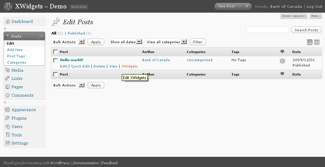Click the WordPress logo icon

click(8, 6)
